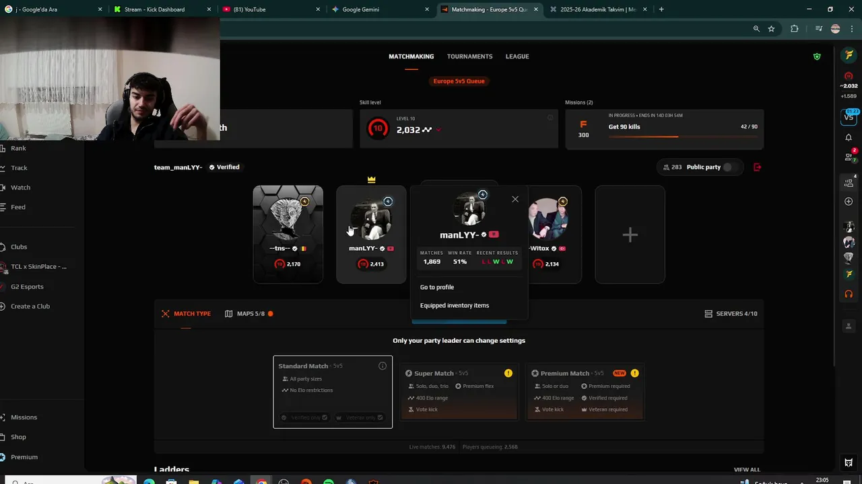Open the notifications bell

(849, 137)
